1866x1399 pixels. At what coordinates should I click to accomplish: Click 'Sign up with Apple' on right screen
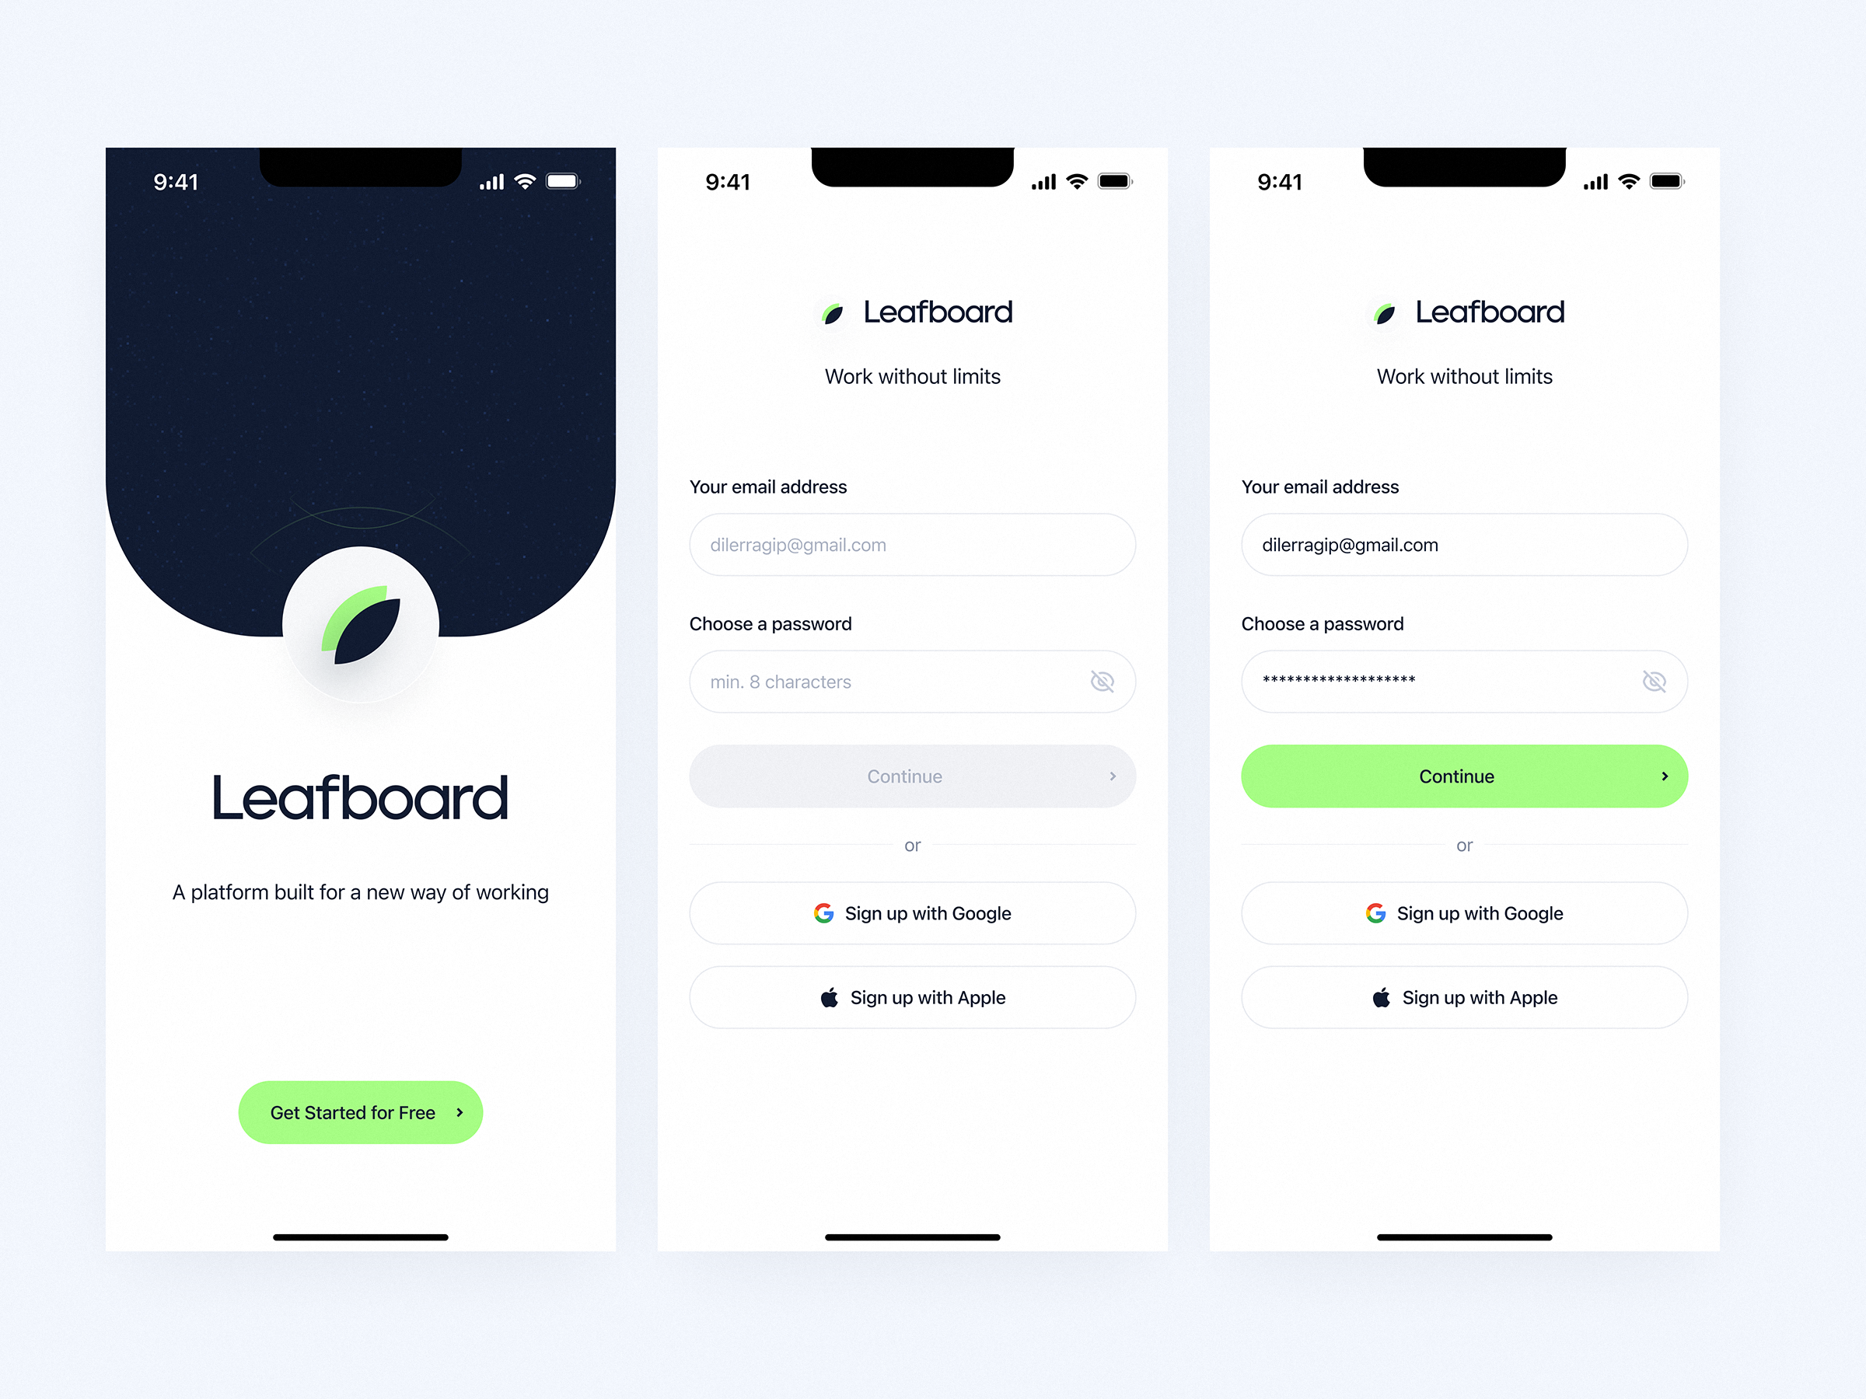1465,996
